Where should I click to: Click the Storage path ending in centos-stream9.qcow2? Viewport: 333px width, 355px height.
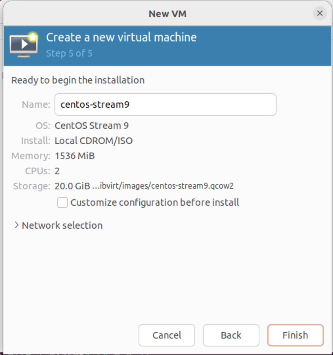[163, 186]
